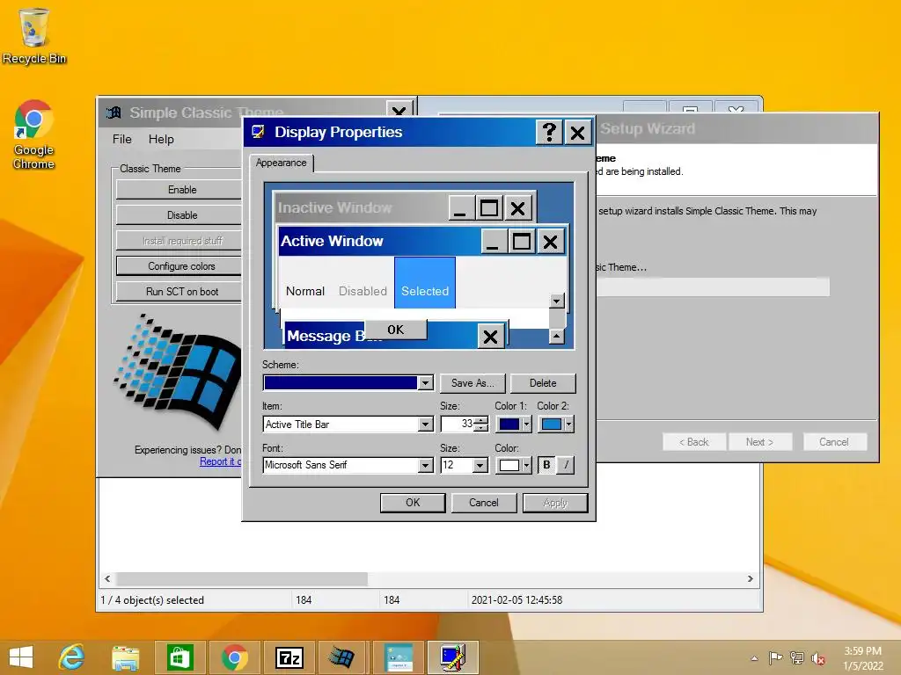Pick the Color 2 light blue swatch

[x=551, y=425]
